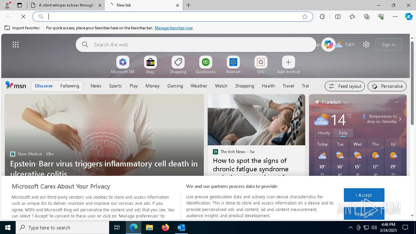Open the Gaming category
The image size is (416, 234).
(175, 86)
